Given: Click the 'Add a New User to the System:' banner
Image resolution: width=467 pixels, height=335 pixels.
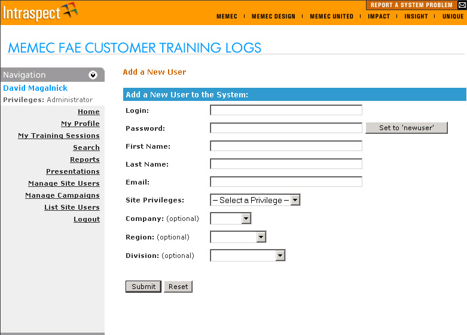Looking at the screenshot, I should pos(295,94).
